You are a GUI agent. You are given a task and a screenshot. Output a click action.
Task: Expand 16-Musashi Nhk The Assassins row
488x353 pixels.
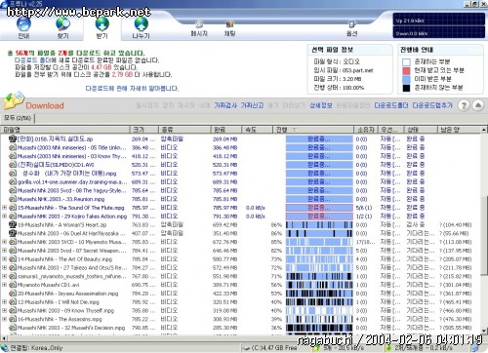coord(5,319)
